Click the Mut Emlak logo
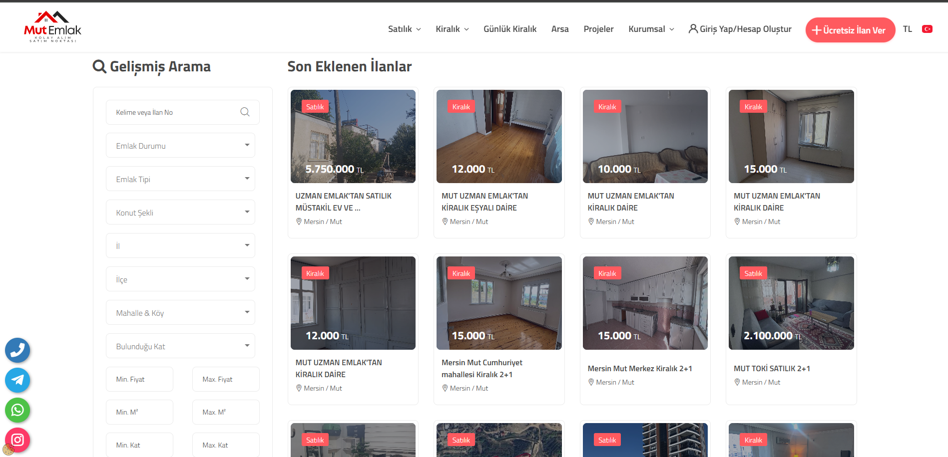Screen dimensions: 948x457 [x=52, y=27]
